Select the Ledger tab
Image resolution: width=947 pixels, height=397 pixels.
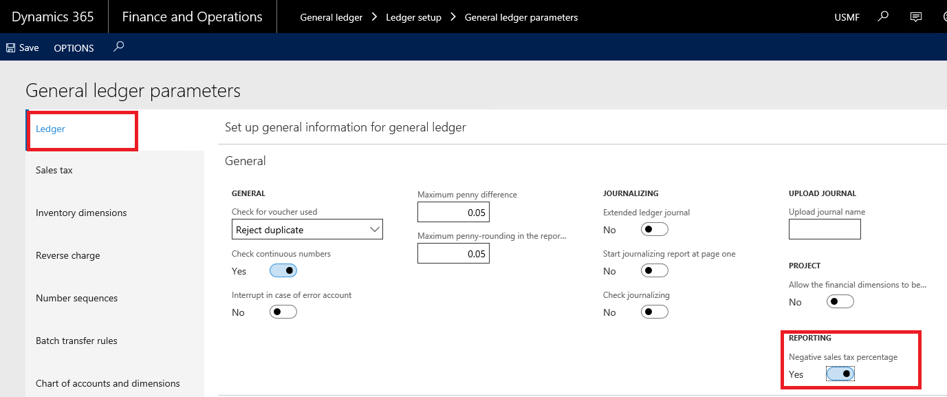click(115, 129)
